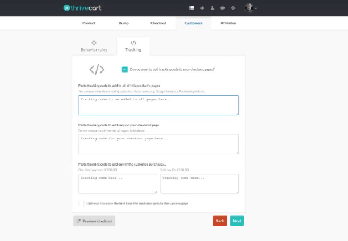Select the Customers tab

point(193,23)
